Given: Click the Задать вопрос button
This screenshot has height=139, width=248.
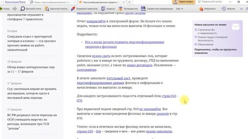Looking at the screenshot, I should coord(184,2).
